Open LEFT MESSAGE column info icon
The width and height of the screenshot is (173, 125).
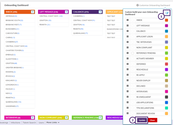[x=66, y=12]
